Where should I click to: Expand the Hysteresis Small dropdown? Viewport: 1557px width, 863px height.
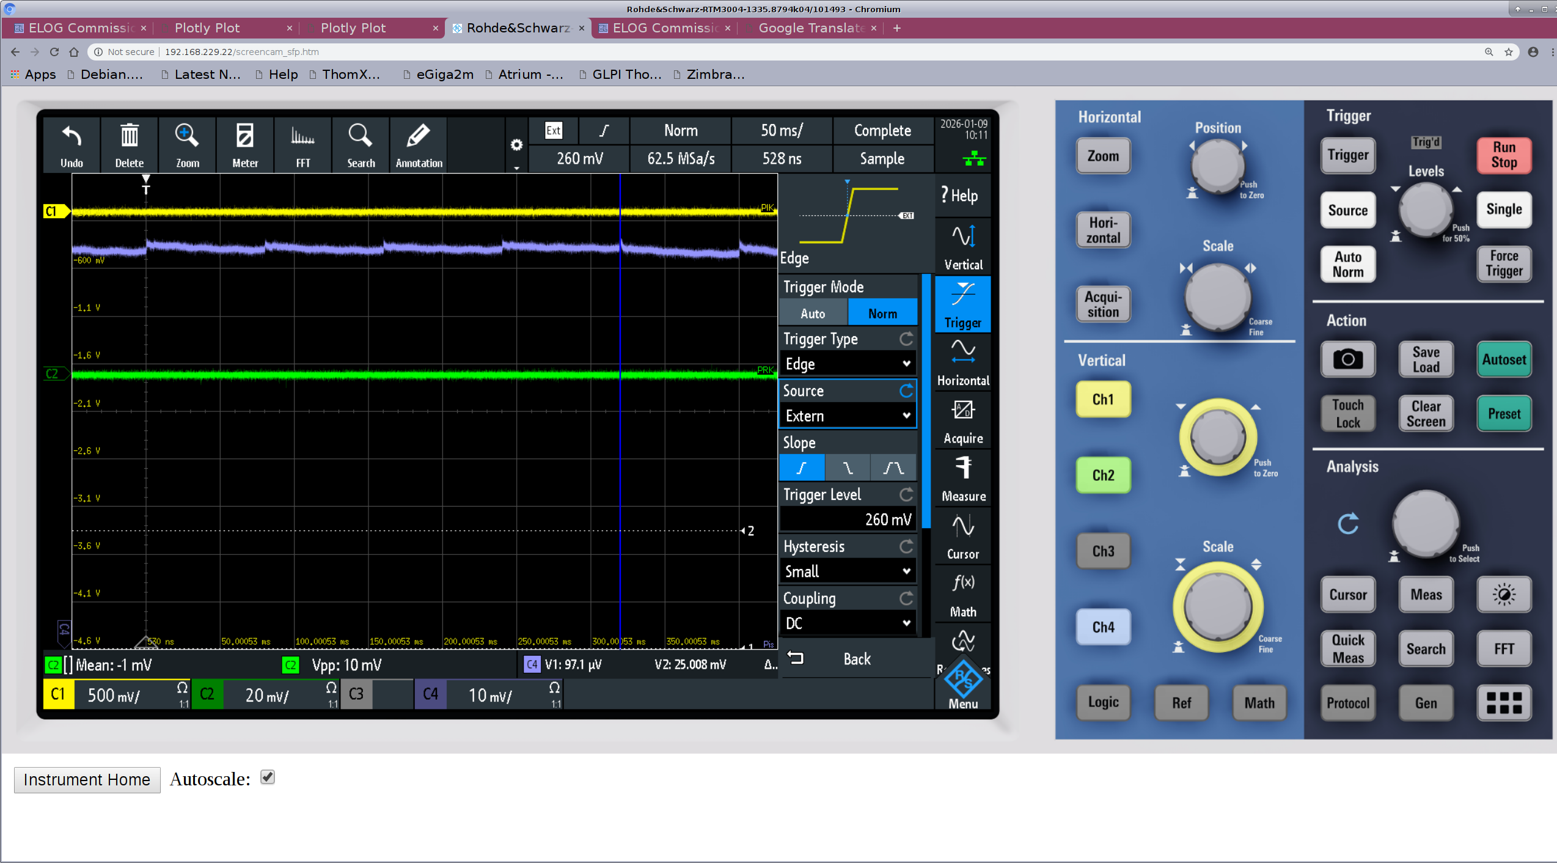pyautogui.click(x=847, y=572)
